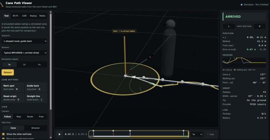Play the recorded walk with the play button
This screenshot has height=140, width=270.
[60, 134]
